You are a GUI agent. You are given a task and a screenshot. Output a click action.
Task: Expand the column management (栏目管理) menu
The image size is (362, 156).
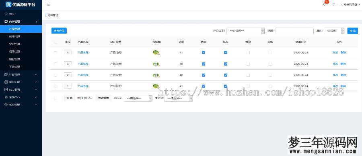pyautogui.click(x=21, y=74)
